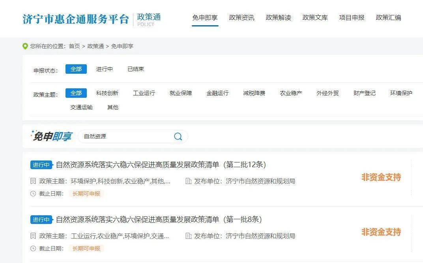Click the 免申即享 logo beside search box
This screenshot has height=263, width=423.
pos(52,136)
